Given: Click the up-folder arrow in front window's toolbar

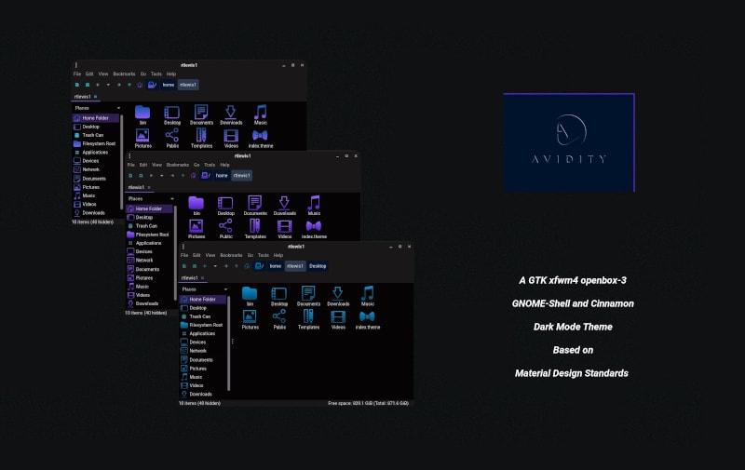Looking at the screenshot, I should coord(237,266).
